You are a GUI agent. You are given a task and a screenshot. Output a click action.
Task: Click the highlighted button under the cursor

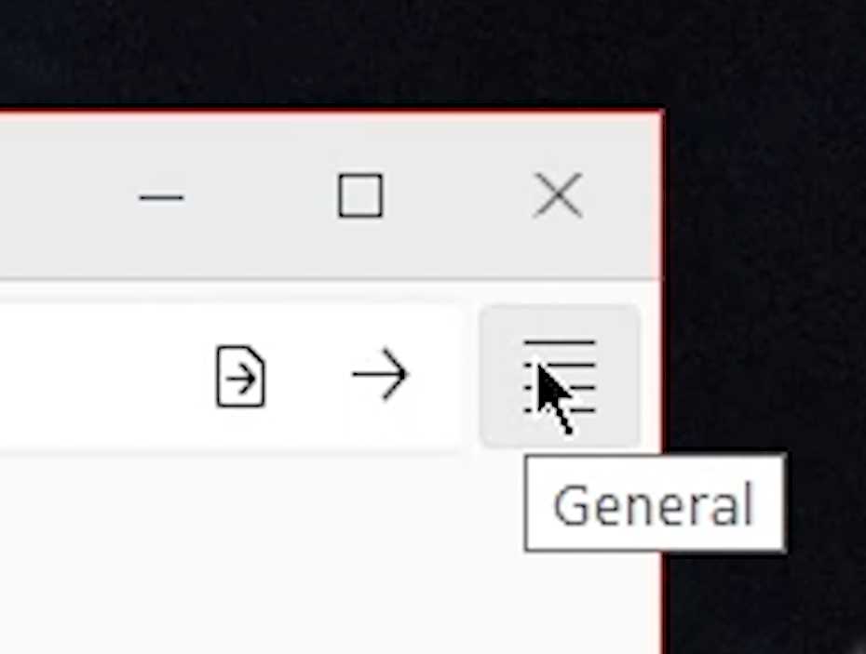click(x=560, y=377)
